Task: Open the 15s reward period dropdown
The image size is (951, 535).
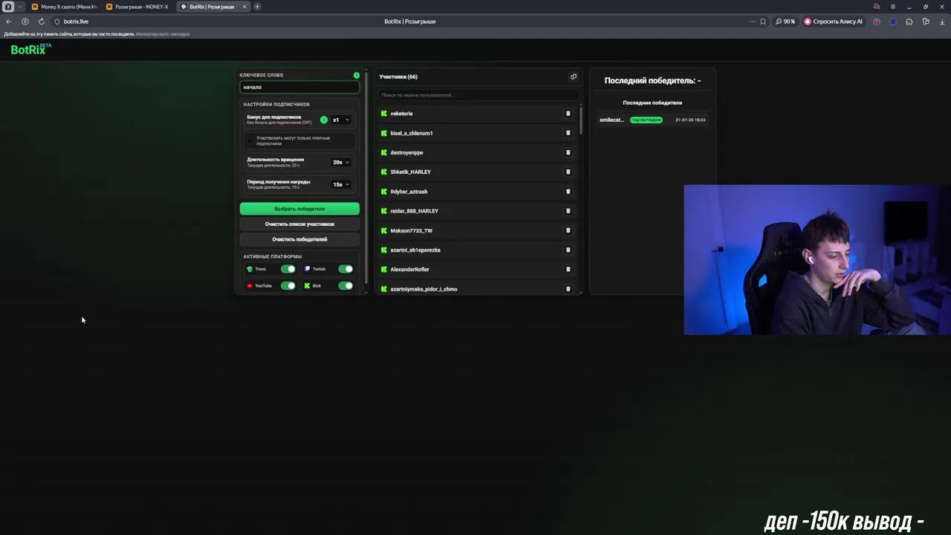Action: 341,184
